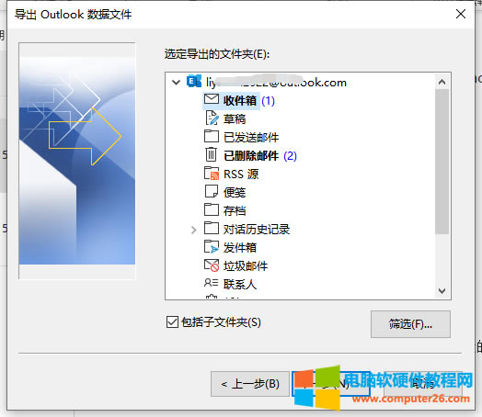
Task: Click the folder list scroll-down arrow
Action: (442, 290)
